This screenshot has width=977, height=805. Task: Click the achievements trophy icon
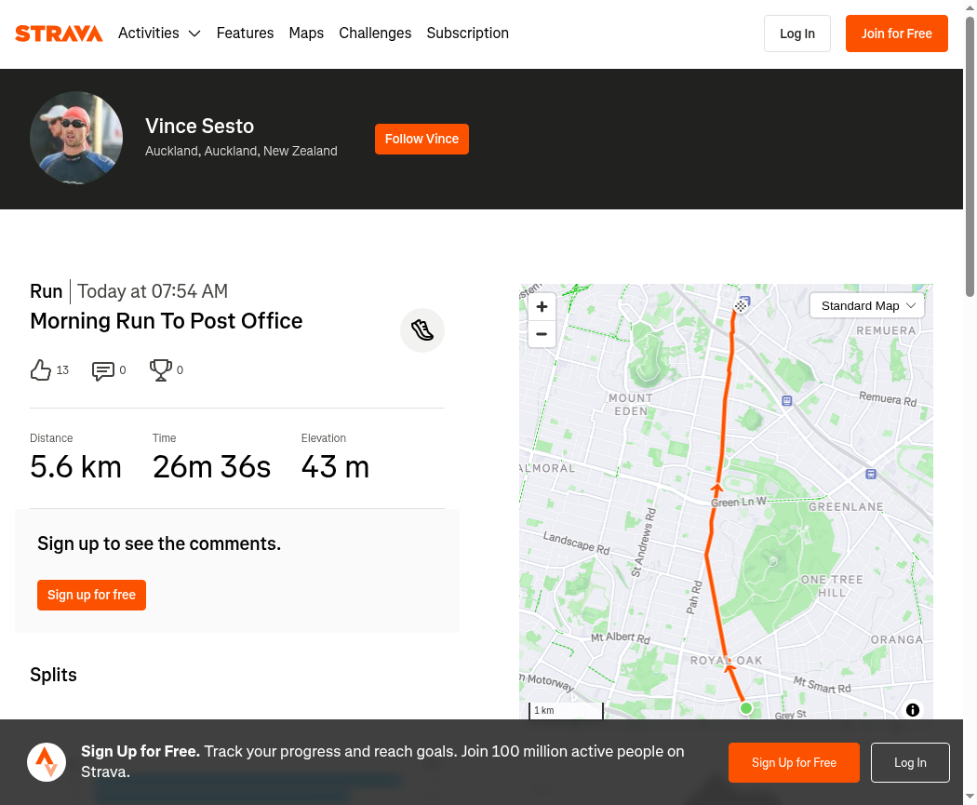point(161,370)
